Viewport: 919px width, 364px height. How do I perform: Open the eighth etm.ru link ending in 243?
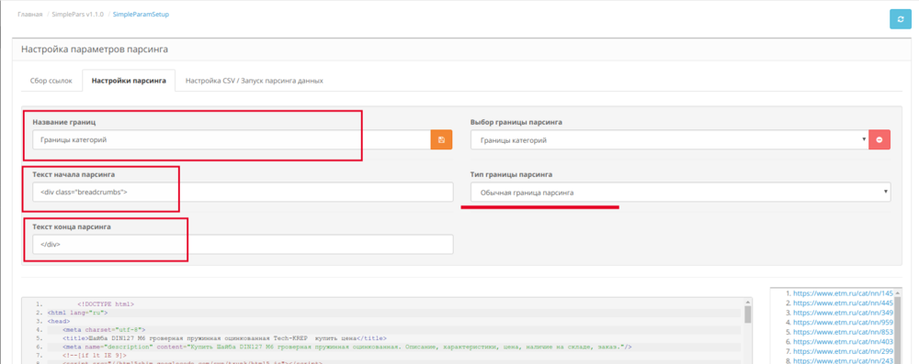tap(842, 360)
